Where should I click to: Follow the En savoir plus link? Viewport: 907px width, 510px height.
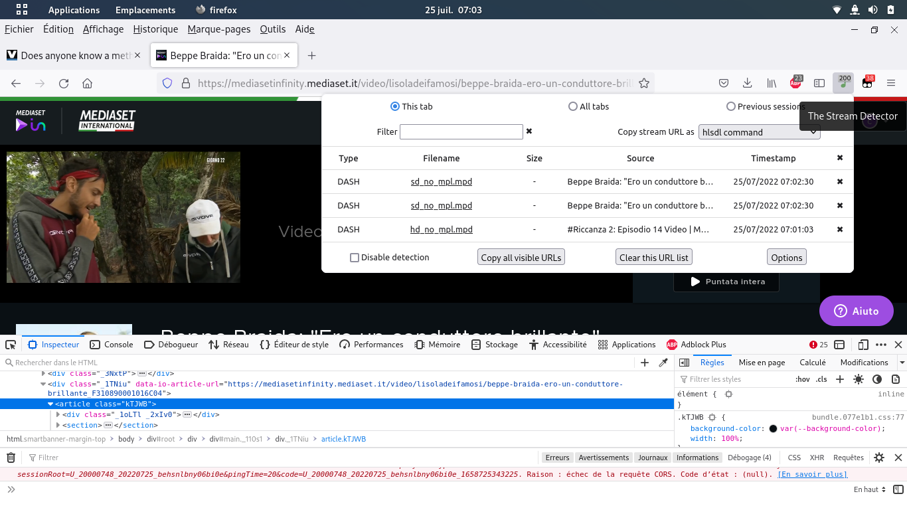(813, 474)
